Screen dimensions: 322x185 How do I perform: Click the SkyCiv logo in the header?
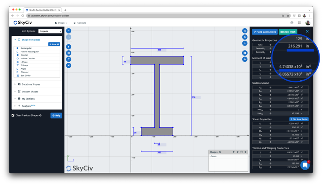coord(23,23)
